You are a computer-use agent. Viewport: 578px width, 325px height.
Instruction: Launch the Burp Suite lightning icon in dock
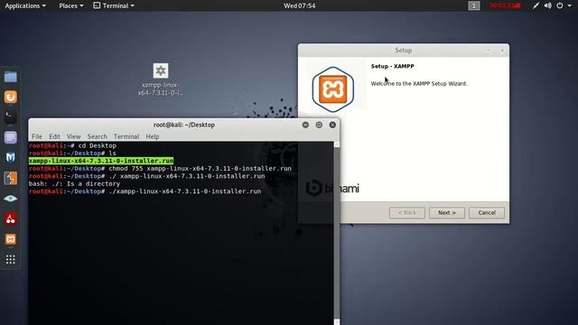(10, 179)
